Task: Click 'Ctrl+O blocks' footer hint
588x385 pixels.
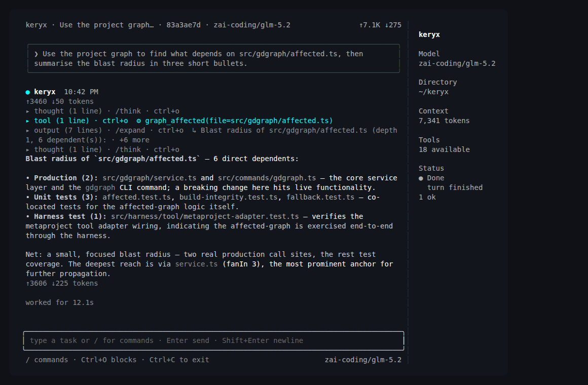Action: click(x=109, y=360)
